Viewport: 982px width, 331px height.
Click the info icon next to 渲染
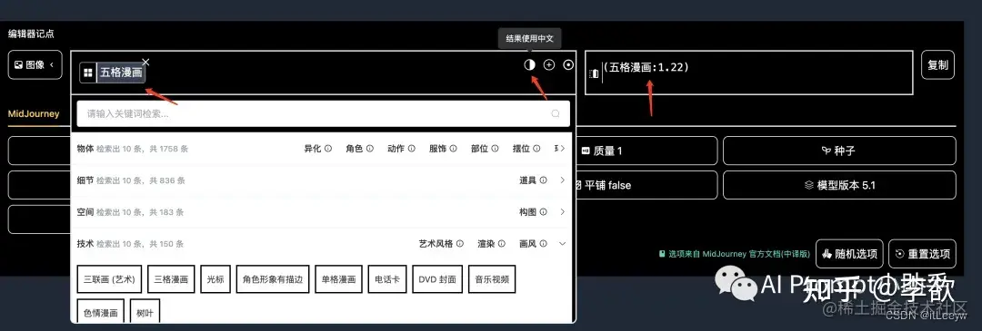502,244
